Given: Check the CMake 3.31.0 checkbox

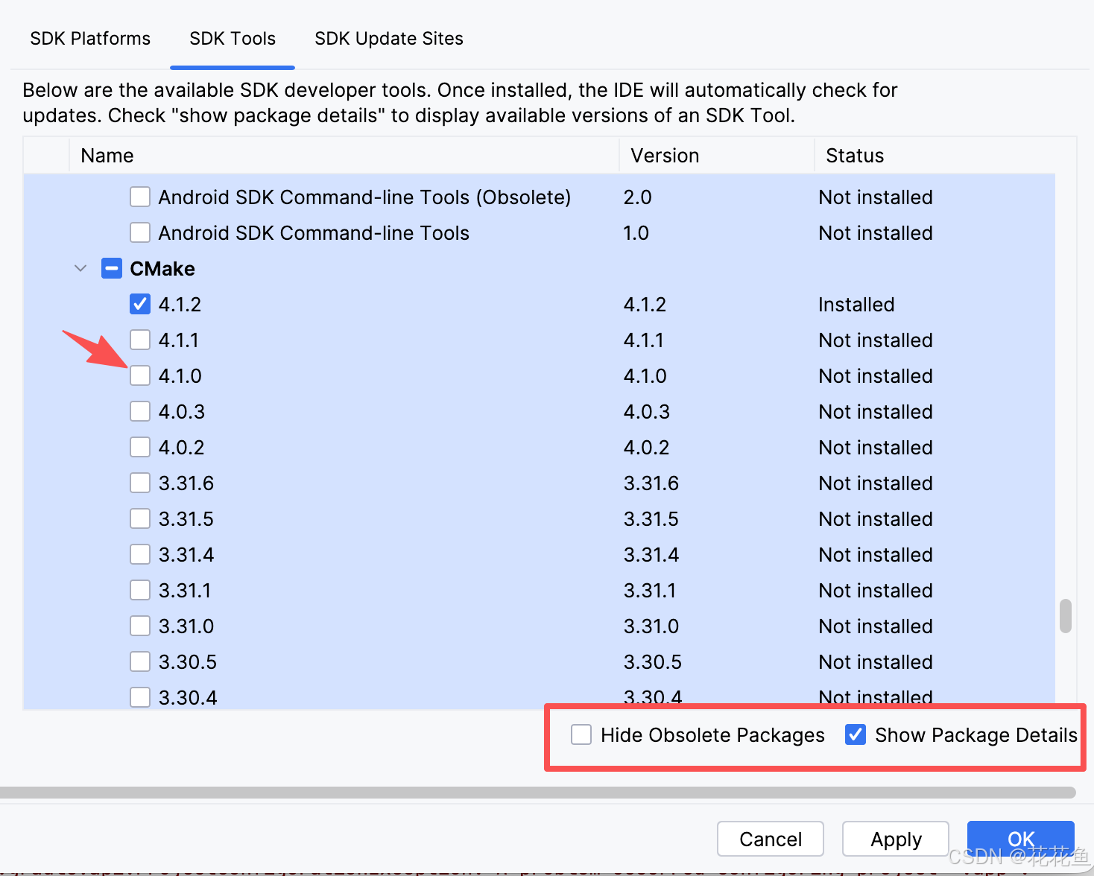Looking at the screenshot, I should (x=140, y=626).
